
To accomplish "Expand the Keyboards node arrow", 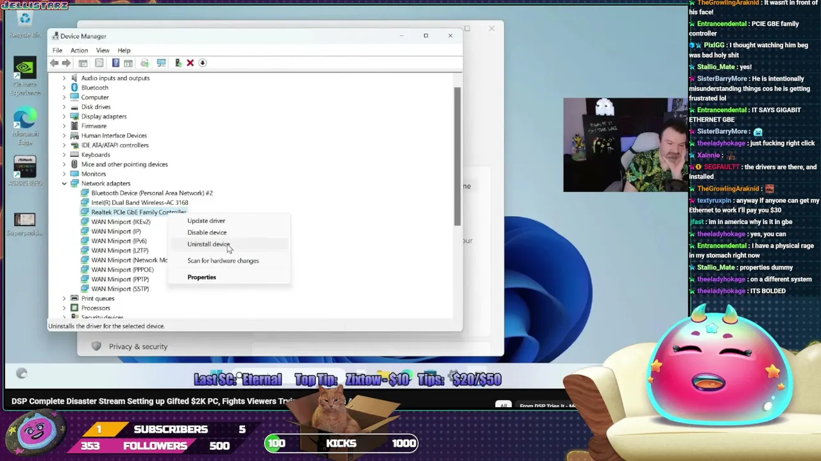I will coord(63,155).
